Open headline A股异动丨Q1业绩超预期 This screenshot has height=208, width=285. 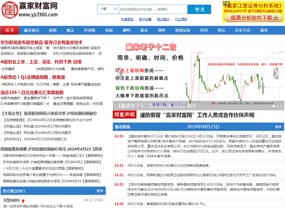[33, 77]
